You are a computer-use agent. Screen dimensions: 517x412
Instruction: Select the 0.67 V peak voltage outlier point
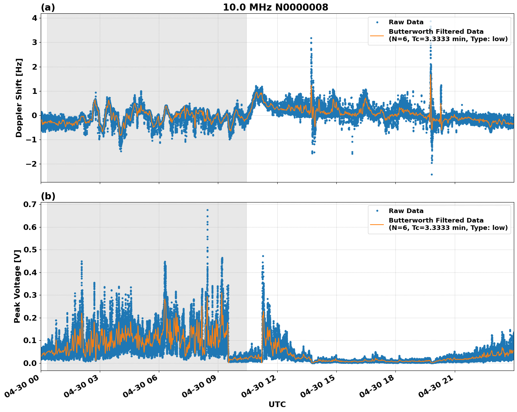point(207,210)
